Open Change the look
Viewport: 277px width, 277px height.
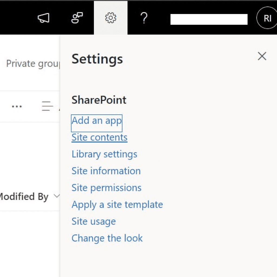[x=107, y=238]
